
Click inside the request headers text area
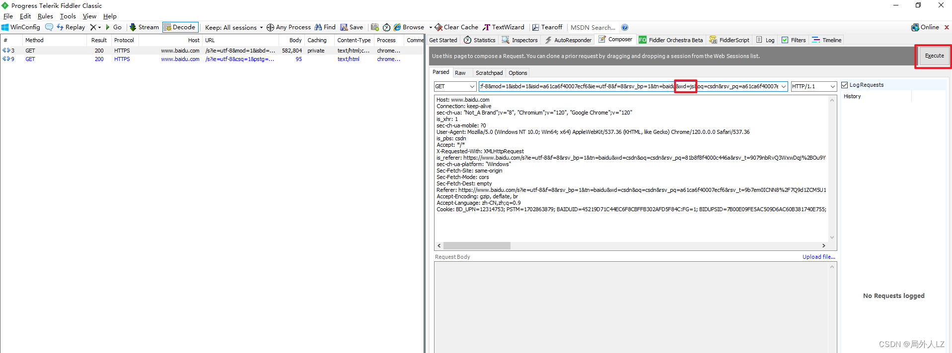click(x=631, y=169)
